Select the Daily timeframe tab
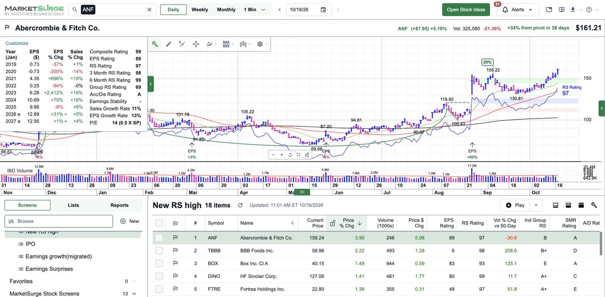Image resolution: width=605 pixels, height=297 pixels. [173, 10]
